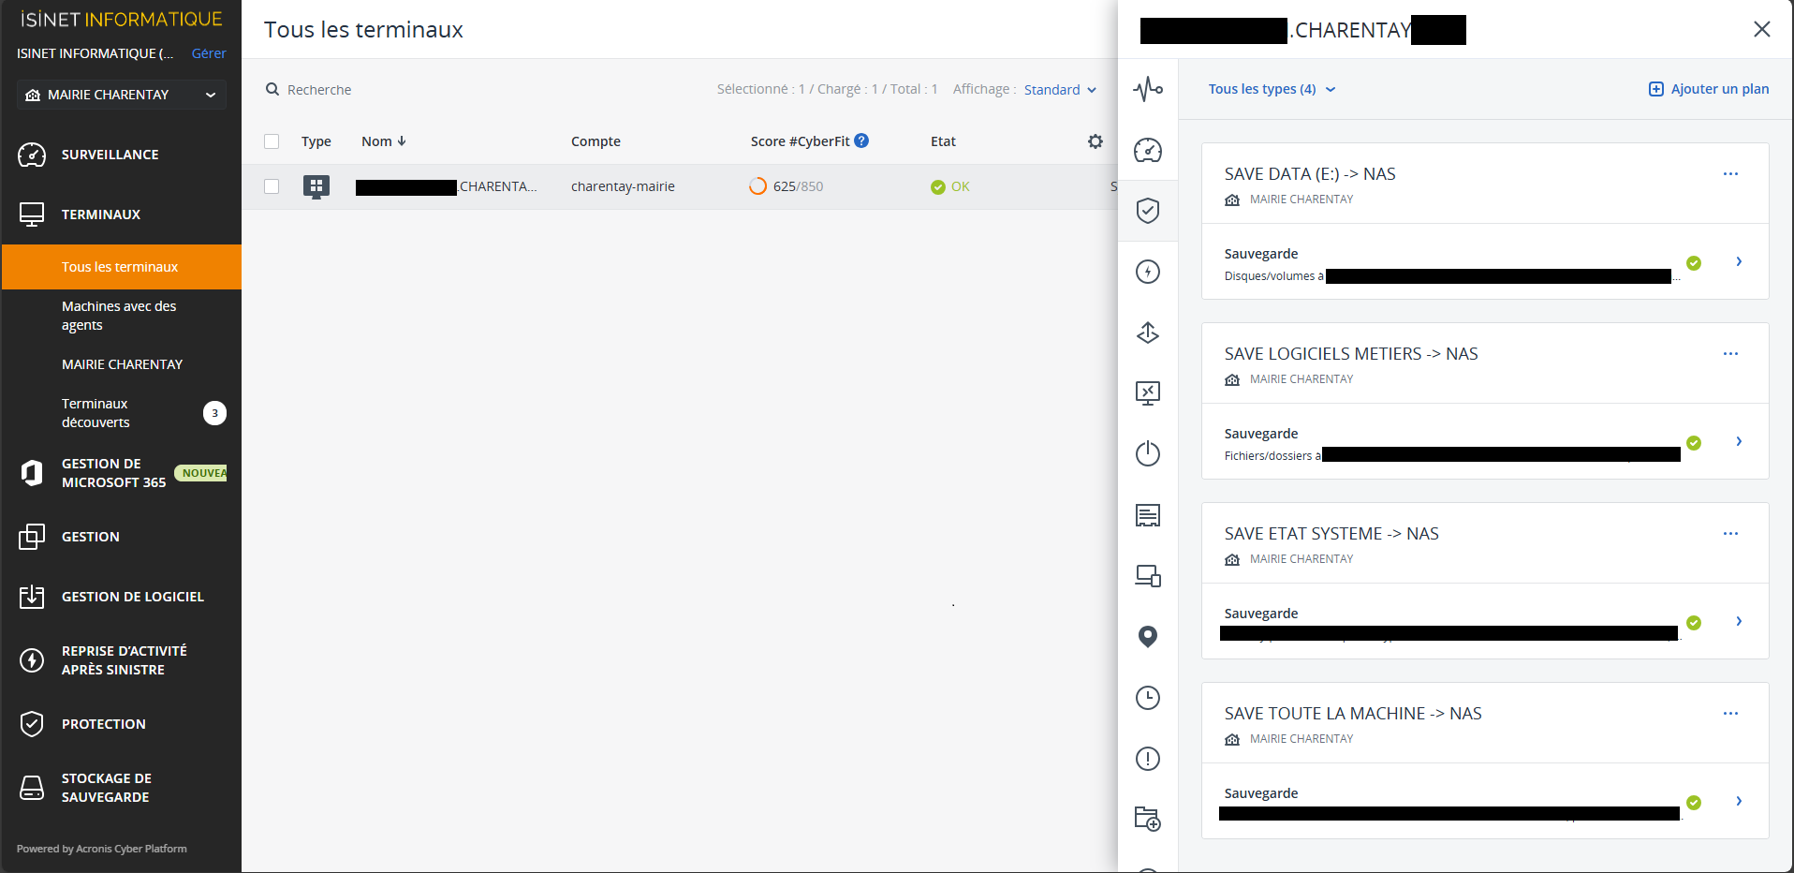The width and height of the screenshot is (1794, 873).
Task: Open 'Terminaux découverts' from the sidebar
Action: coord(96,412)
